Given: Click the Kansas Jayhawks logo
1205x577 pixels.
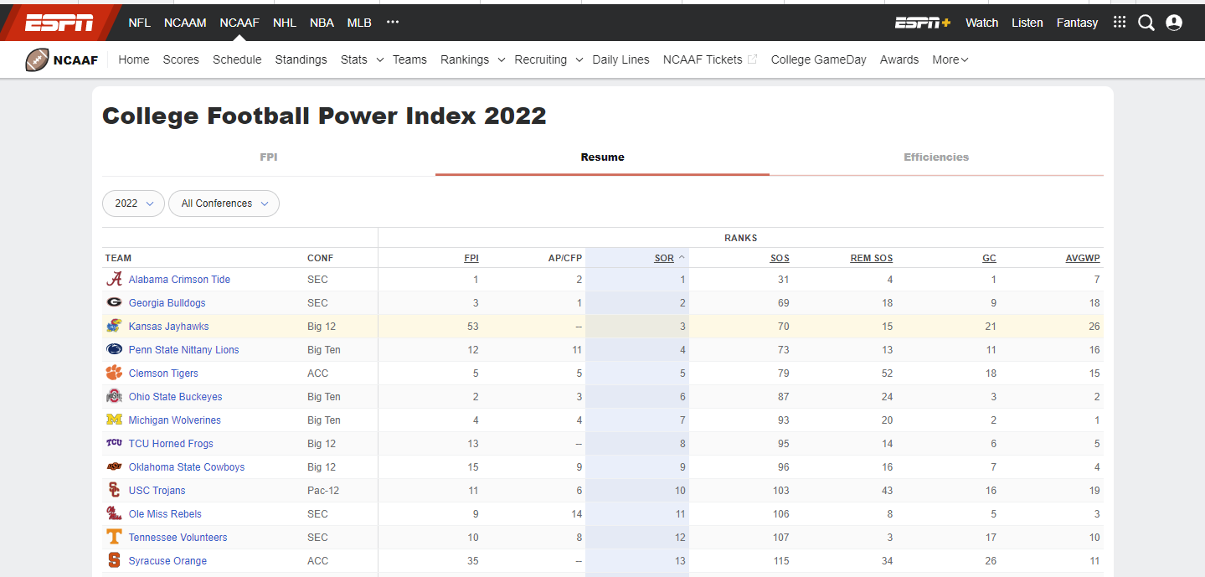Looking at the screenshot, I should [114, 327].
